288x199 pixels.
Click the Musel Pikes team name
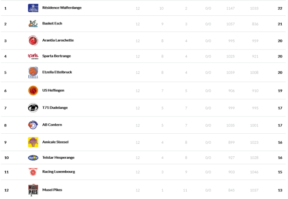click(52, 190)
